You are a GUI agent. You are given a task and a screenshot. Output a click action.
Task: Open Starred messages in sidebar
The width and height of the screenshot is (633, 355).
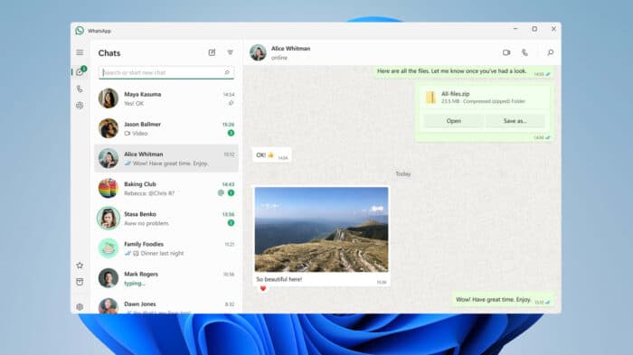(80, 266)
